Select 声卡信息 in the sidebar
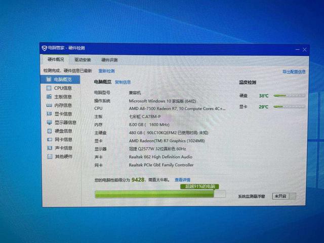 pyautogui.click(x=64, y=148)
